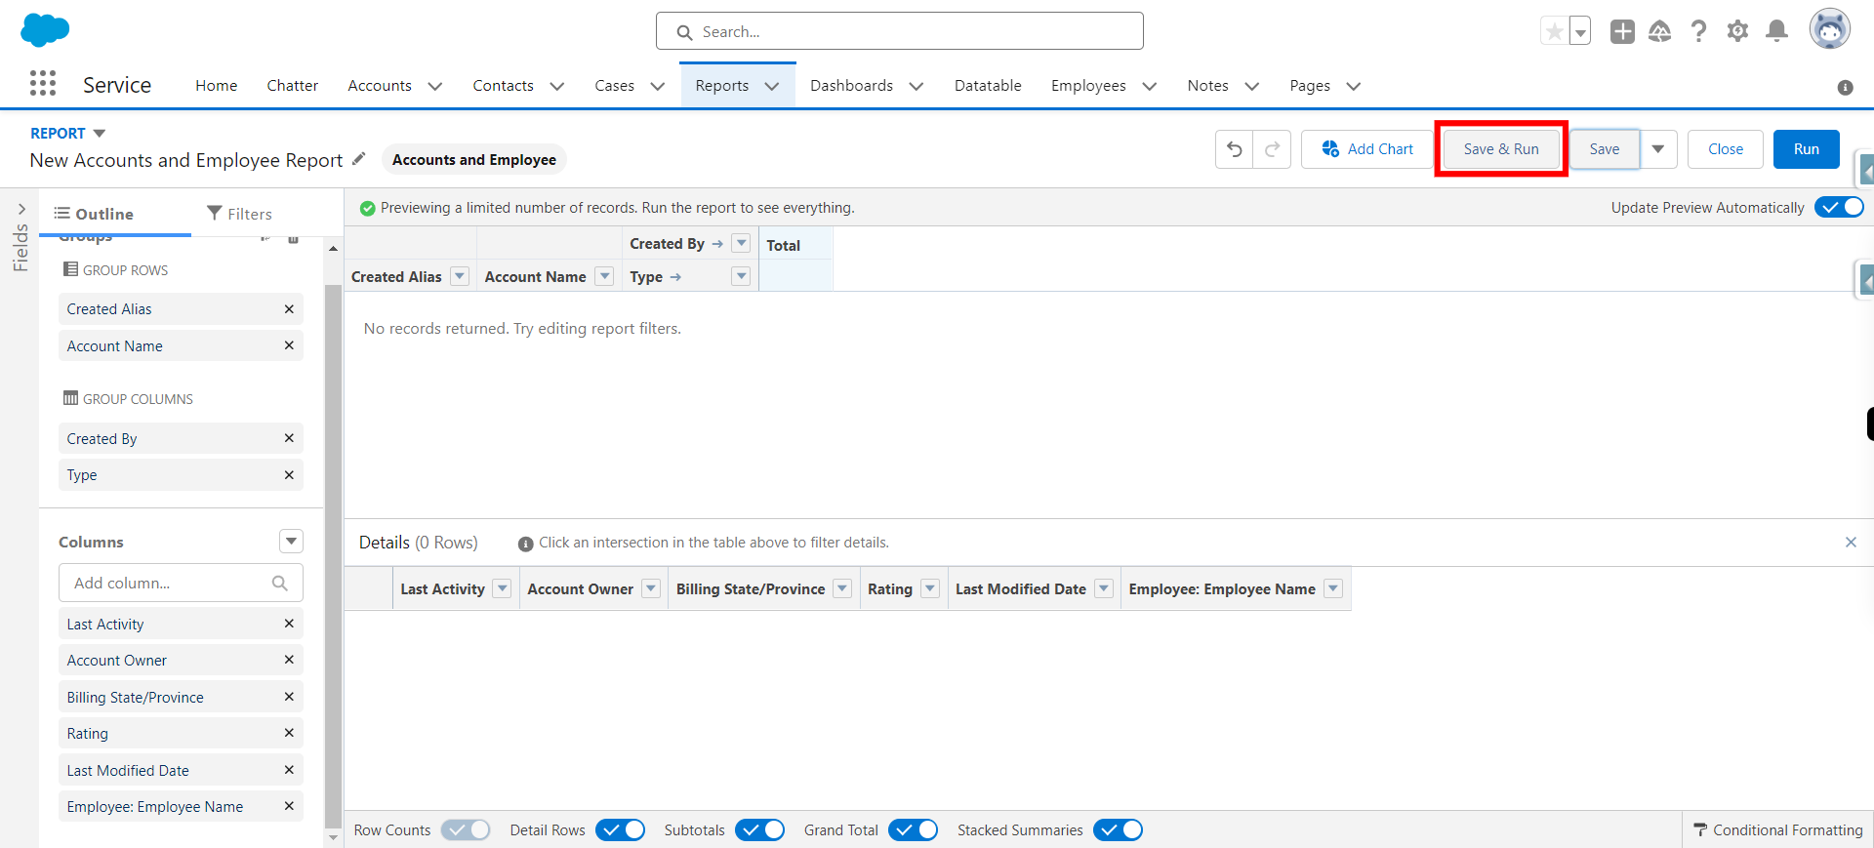Remove the Last Activity column
The image size is (1874, 848).
tap(289, 624)
